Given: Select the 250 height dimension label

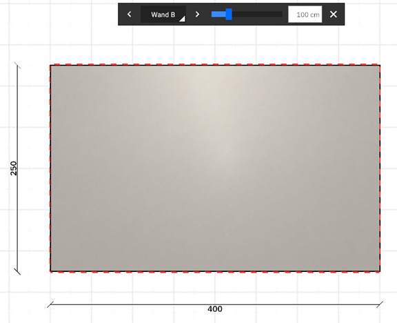Looking at the screenshot, I should 14,168.
